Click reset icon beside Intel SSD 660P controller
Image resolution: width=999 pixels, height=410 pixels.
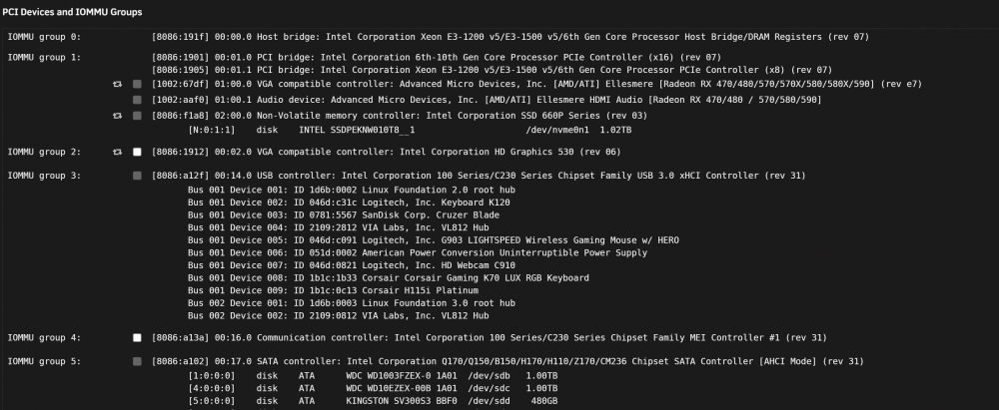coord(117,116)
